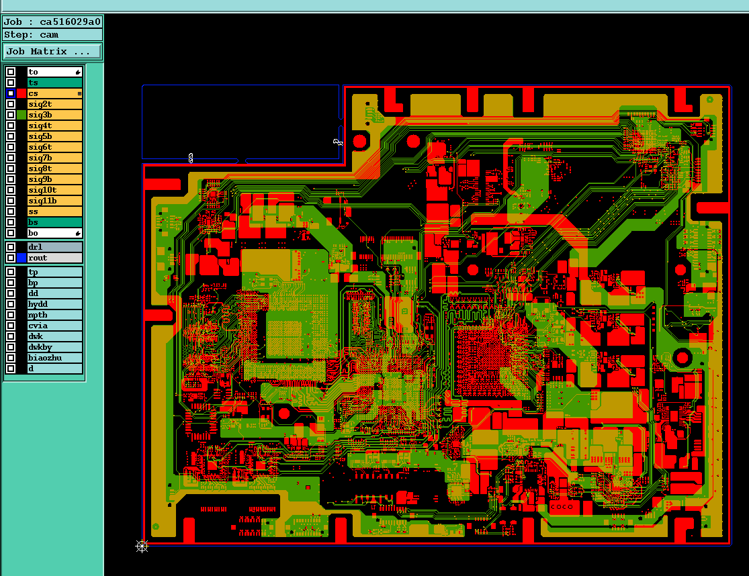Toggle the checkbox for layer sig11b

tap(11, 201)
